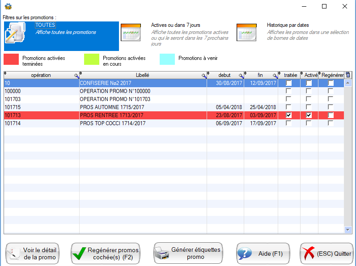Viewport: 356px width, 266px height.
Task: Click 'Regénérer promos cochée(s) (F2)' button
Action: [106, 253]
